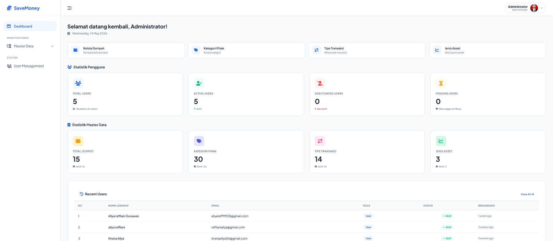The image size is (553, 241).
Task: Click the Kategori Pihak tag icon
Action: [x=196, y=50]
